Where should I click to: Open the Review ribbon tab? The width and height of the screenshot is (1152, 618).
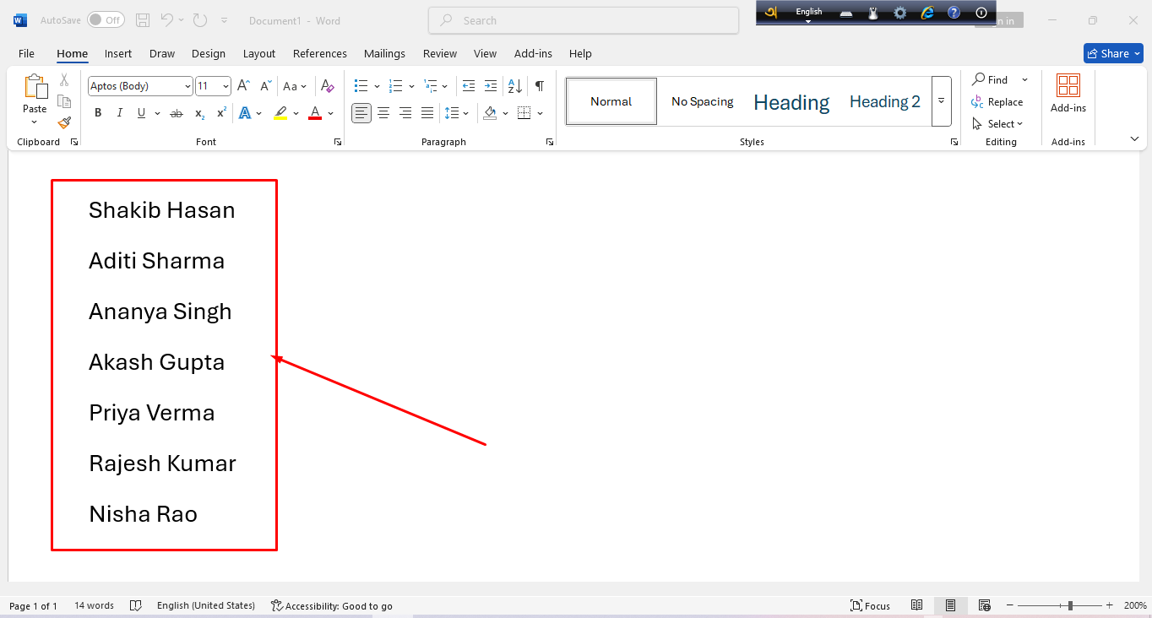point(439,53)
